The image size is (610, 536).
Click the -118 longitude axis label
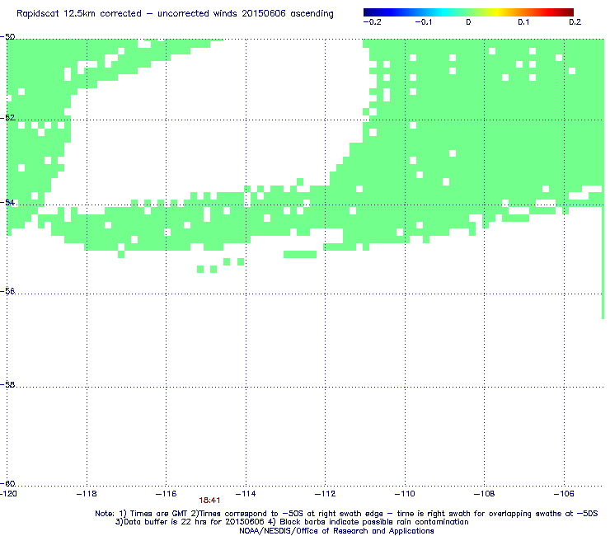click(87, 494)
